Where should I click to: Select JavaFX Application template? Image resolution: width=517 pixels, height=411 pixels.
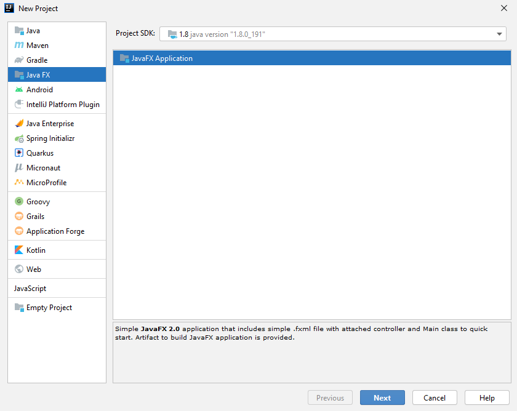162,58
